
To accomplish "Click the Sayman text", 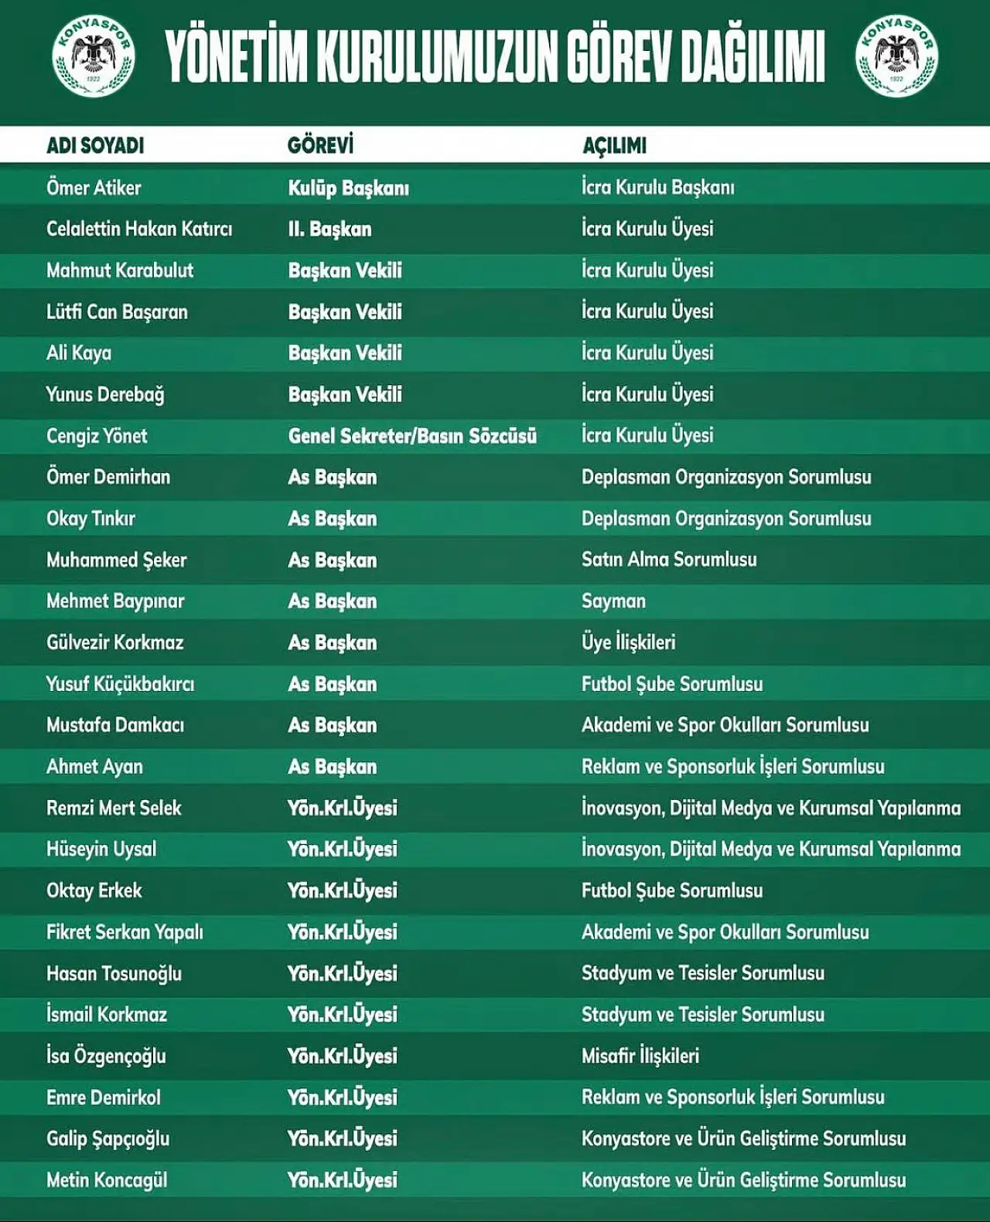I will tap(613, 601).
